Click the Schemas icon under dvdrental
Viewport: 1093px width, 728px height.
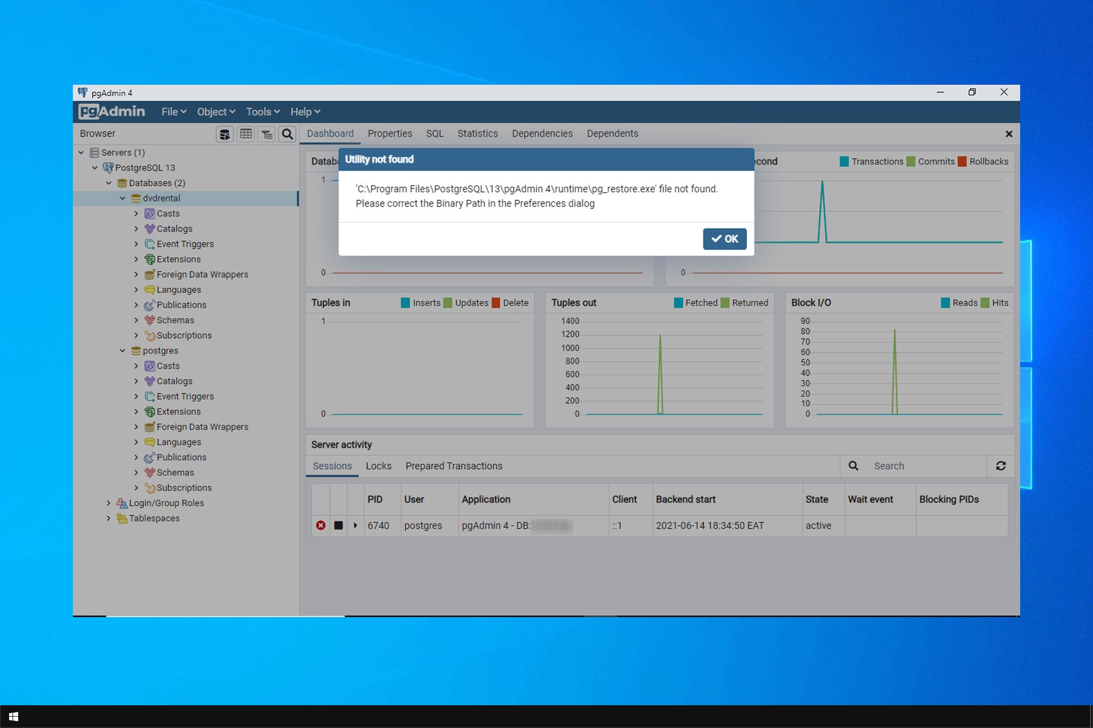150,320
